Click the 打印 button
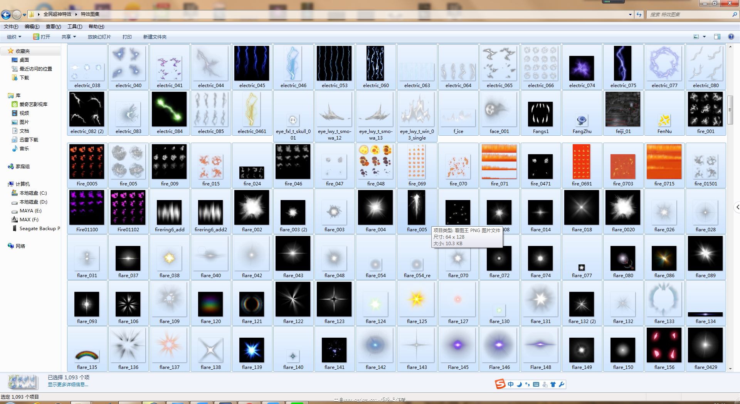The image size is (740, 404). pyautogui.click(x=127, y=37)
